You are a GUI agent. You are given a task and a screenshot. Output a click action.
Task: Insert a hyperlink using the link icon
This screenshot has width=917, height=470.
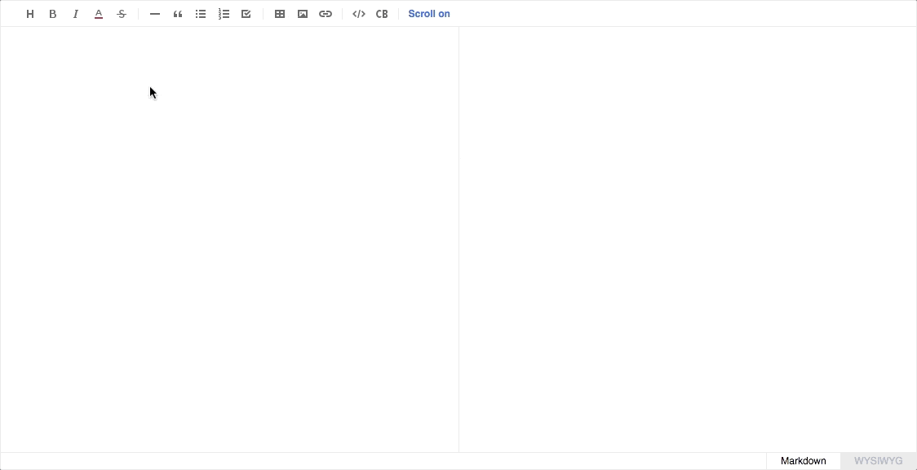326,14
